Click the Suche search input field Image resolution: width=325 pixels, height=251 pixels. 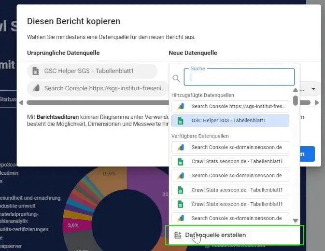239,77
